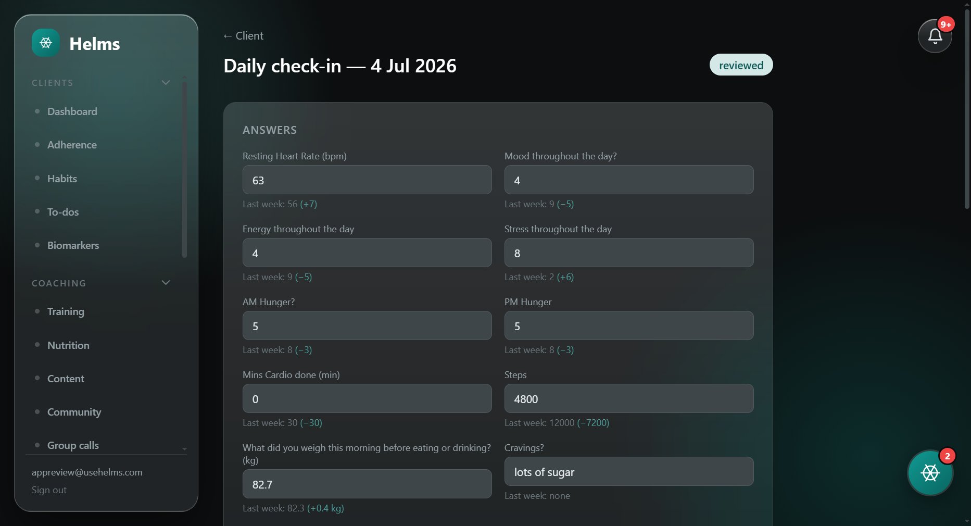
Task: Collapse the Coaching section chevron
Action: [166, 283]
